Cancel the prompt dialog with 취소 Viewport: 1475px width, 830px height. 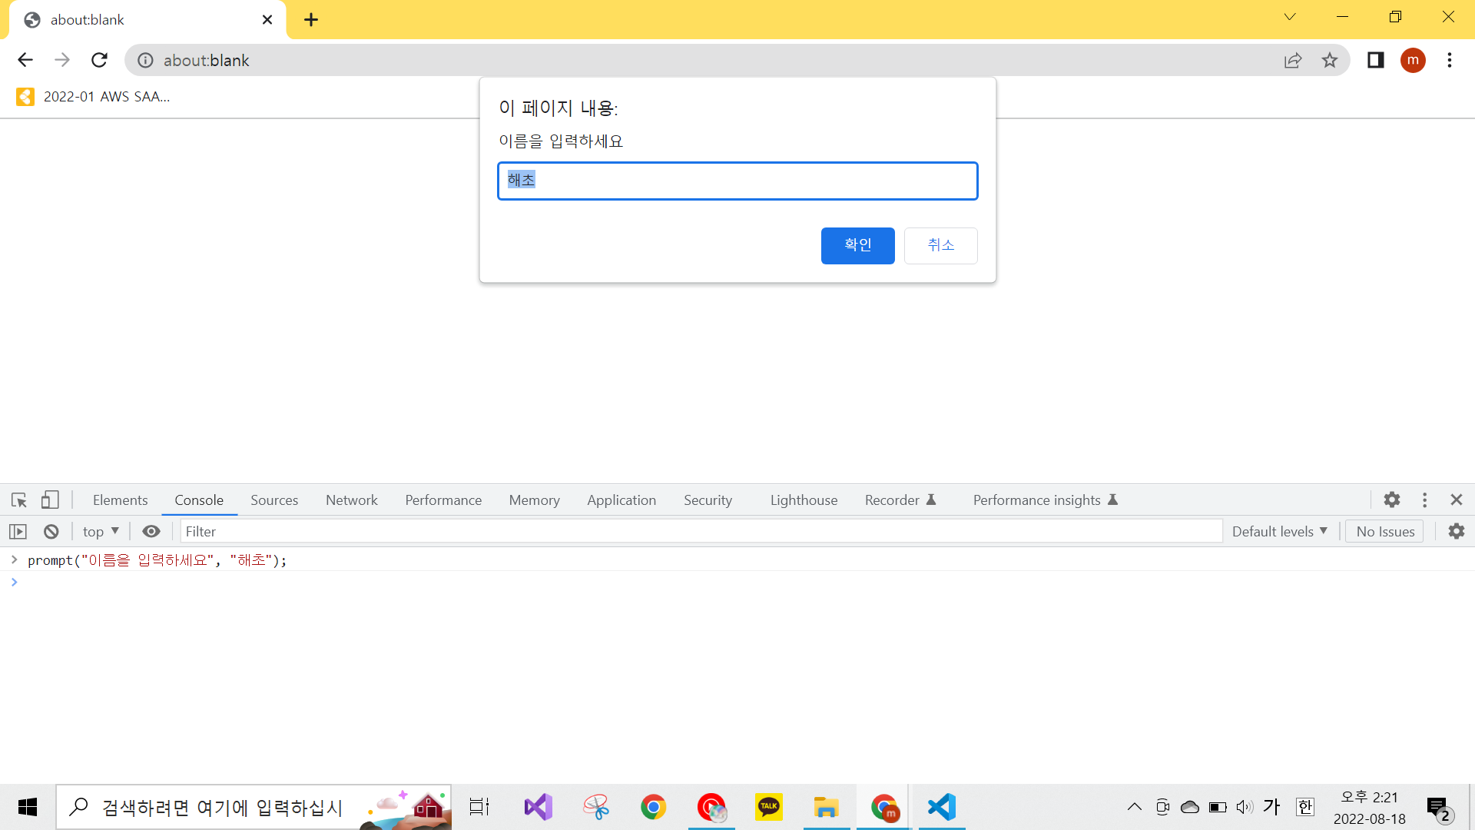[x=940, y=245]
